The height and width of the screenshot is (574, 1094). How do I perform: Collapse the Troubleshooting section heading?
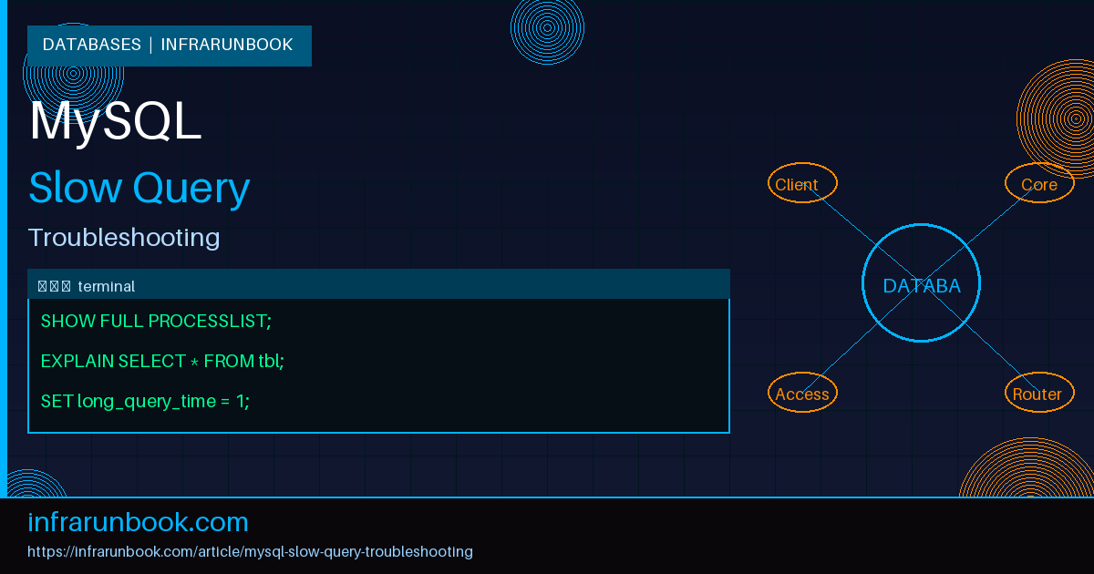[x=123, y=237]
